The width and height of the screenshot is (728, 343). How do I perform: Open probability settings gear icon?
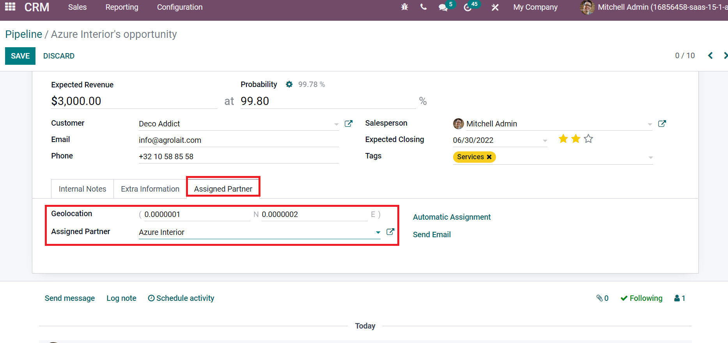[289, 84]
